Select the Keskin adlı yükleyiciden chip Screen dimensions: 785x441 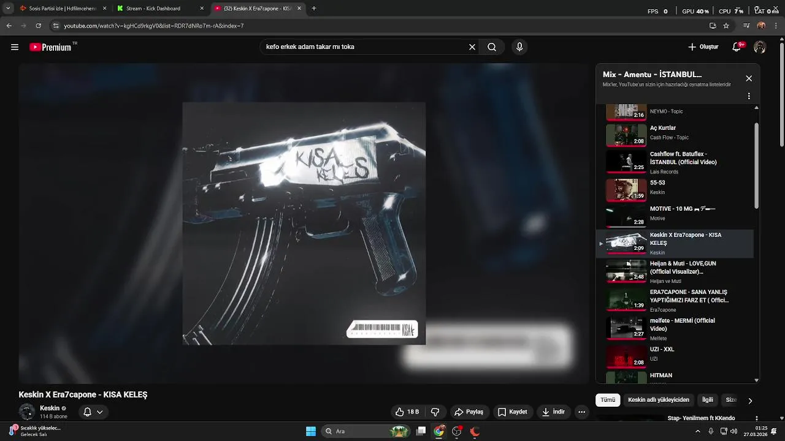coord(659,400)
